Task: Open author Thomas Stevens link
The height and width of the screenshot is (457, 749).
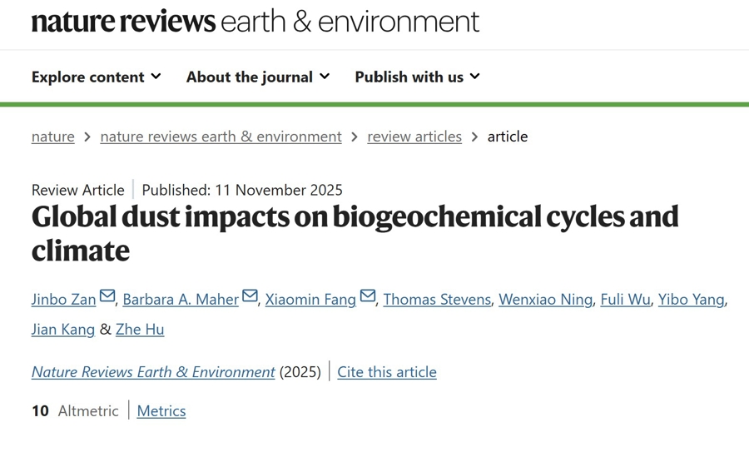Action: click(x=437, y=300)
